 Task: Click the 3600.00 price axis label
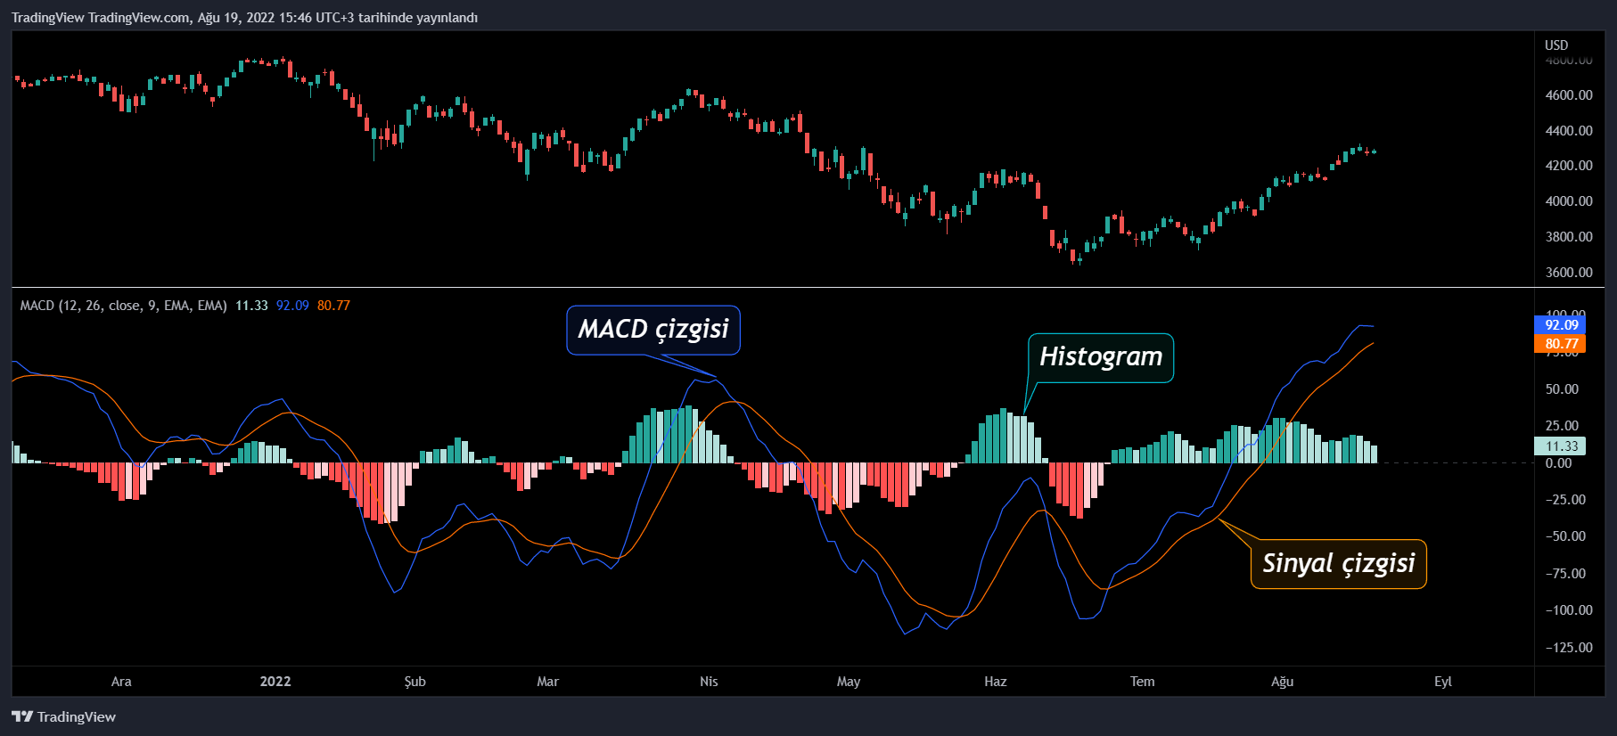point(1569,273)
